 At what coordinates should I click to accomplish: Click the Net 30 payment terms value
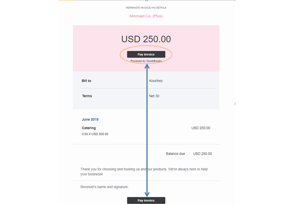point(154,96)
